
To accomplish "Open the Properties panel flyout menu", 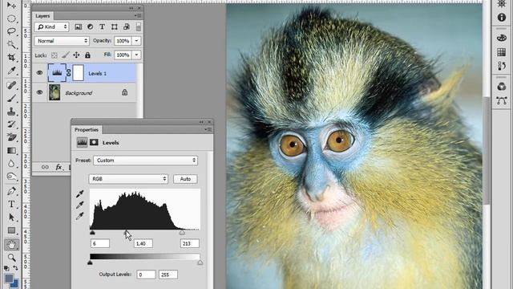I will [208, 129].
